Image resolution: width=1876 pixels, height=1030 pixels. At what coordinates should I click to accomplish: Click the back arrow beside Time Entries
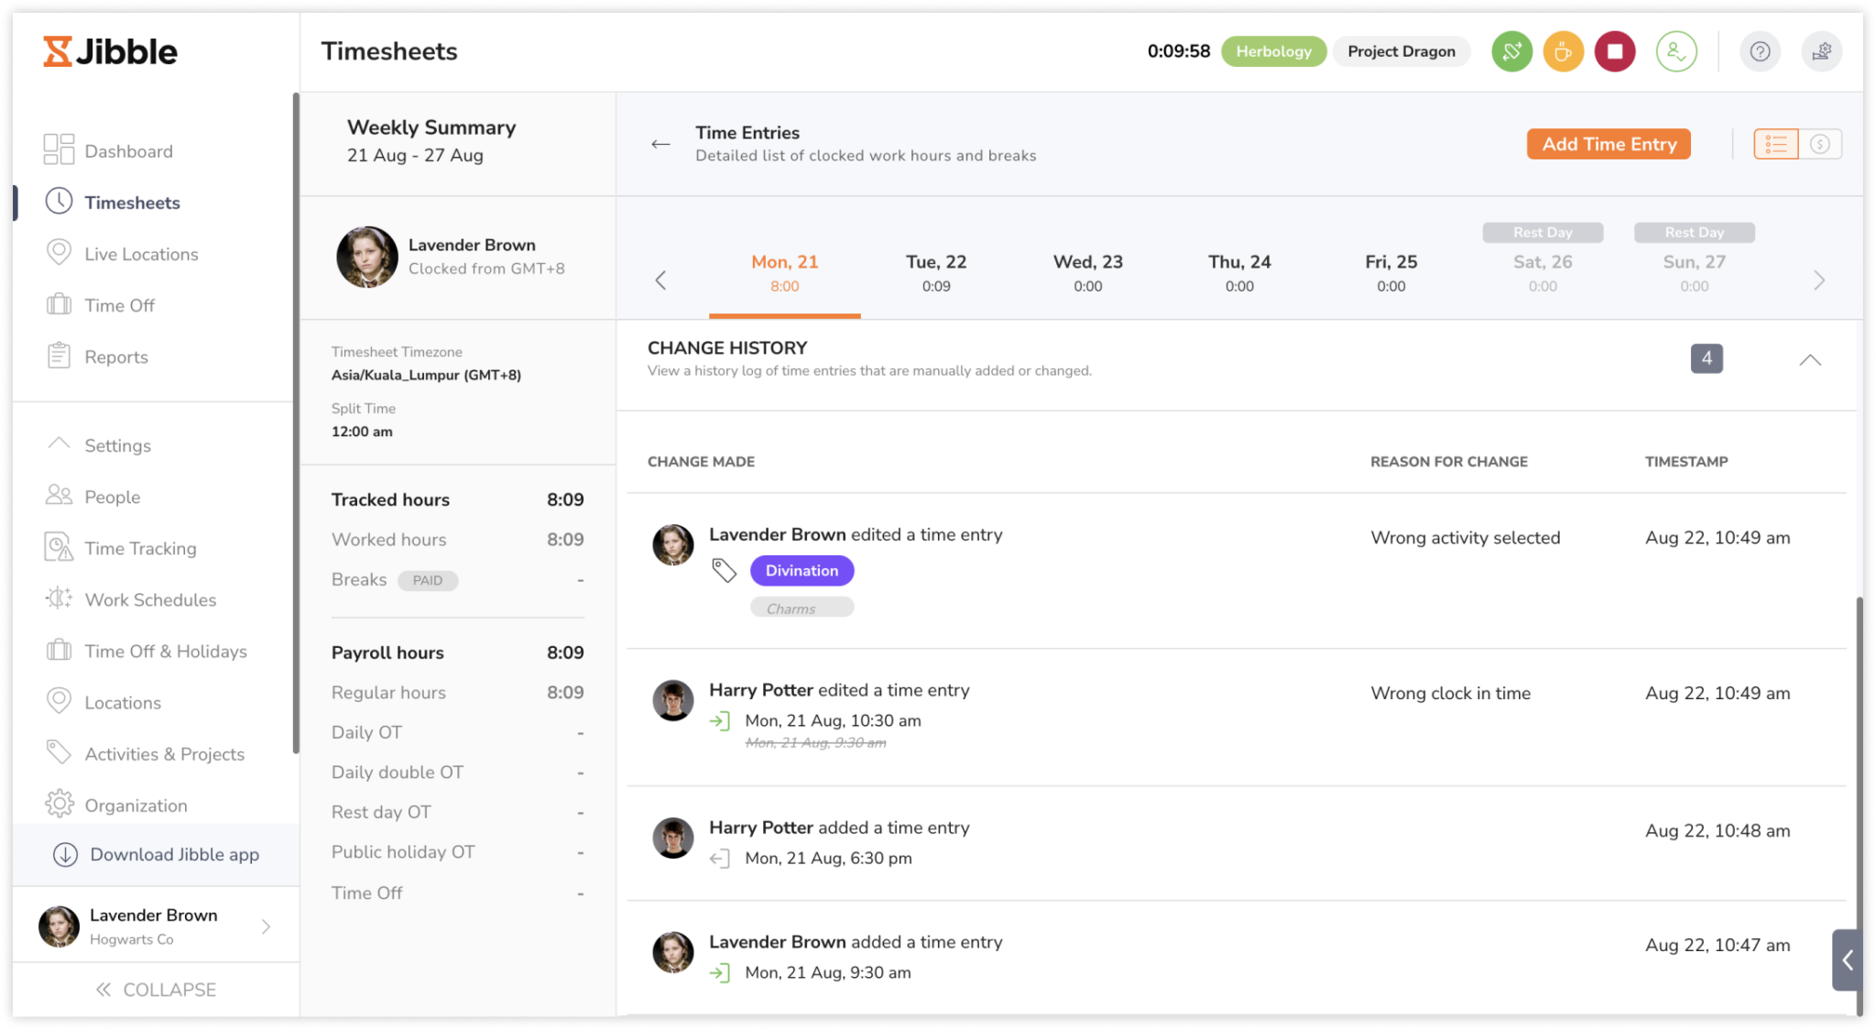click(660, 144)
